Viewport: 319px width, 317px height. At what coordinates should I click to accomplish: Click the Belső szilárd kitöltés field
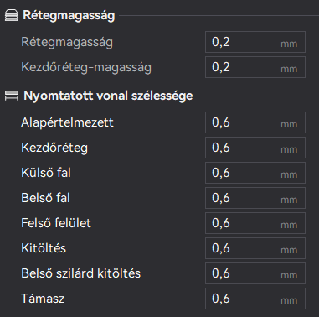click(x=255, y=273)
